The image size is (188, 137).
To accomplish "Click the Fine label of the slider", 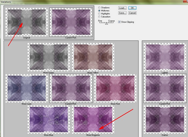I will (x=100, y=21).
